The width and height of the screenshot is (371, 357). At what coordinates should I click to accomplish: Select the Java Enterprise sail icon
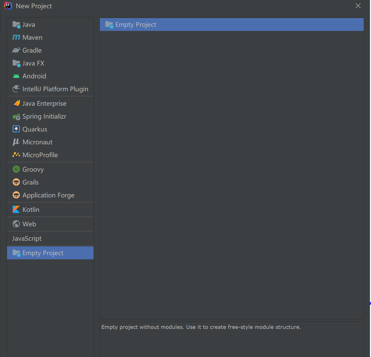(x=17, y=103)
